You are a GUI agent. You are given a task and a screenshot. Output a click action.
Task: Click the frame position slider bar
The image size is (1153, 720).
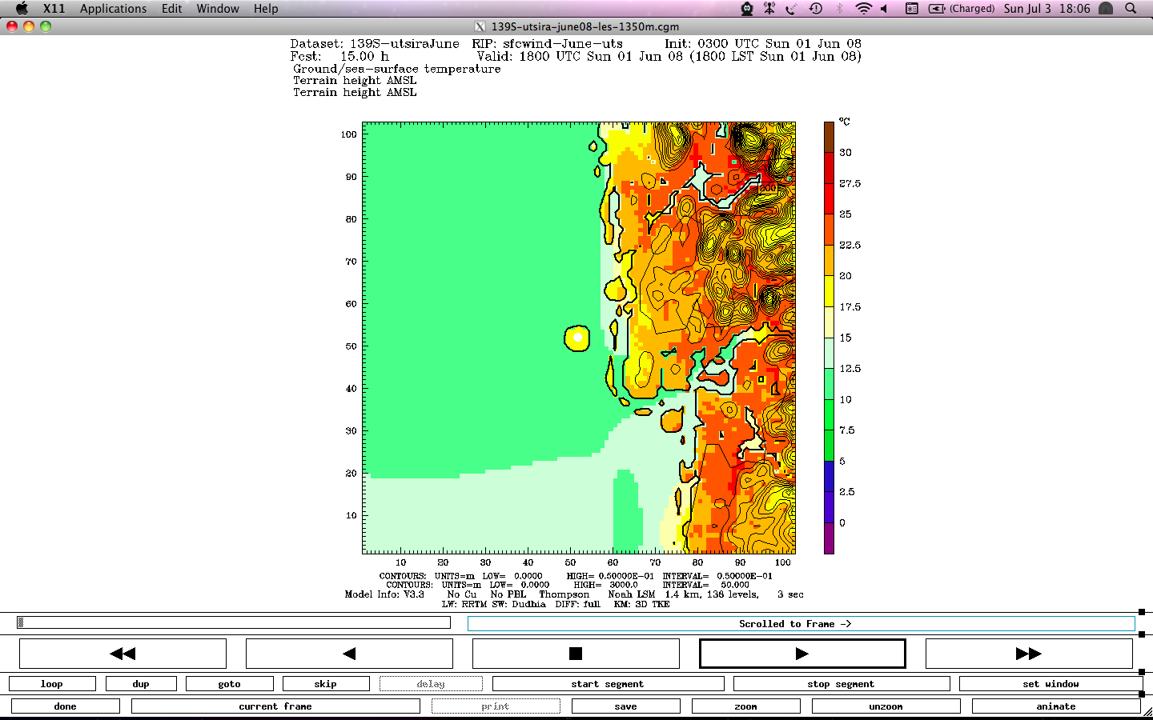point(234,622)
